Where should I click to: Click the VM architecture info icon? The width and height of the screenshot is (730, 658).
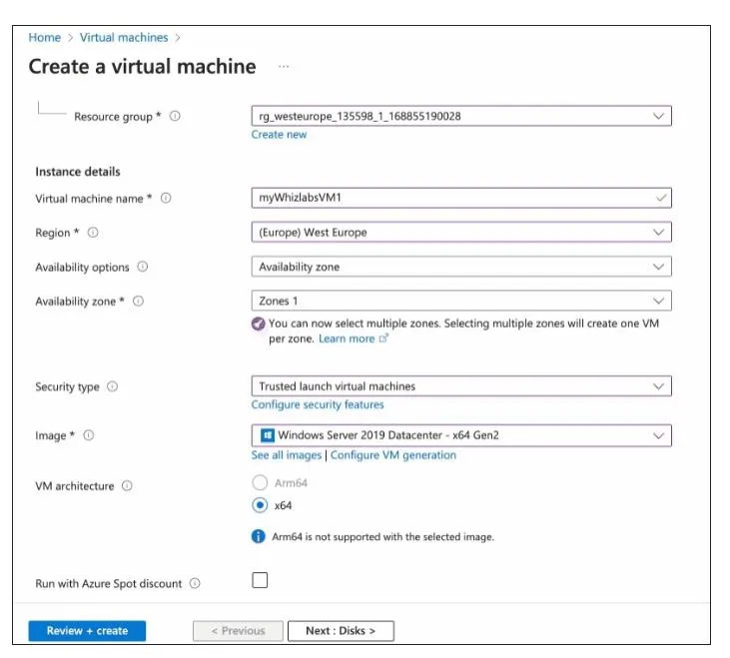pos(127,486)
